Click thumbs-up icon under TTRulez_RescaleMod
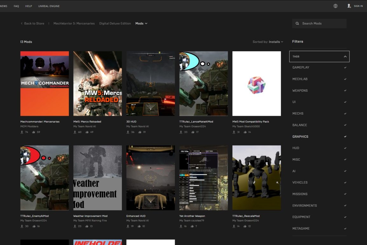 pyautogui.click(x=245, y=226)
